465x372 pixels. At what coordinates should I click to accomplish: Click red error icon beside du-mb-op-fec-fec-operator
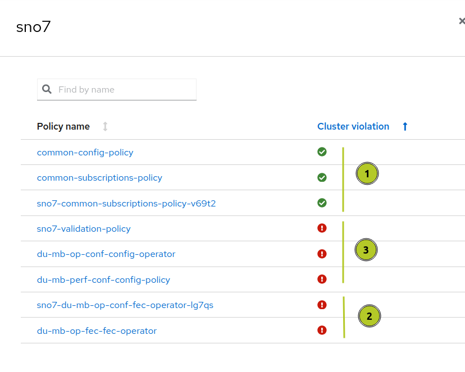[x=322, y=330]
